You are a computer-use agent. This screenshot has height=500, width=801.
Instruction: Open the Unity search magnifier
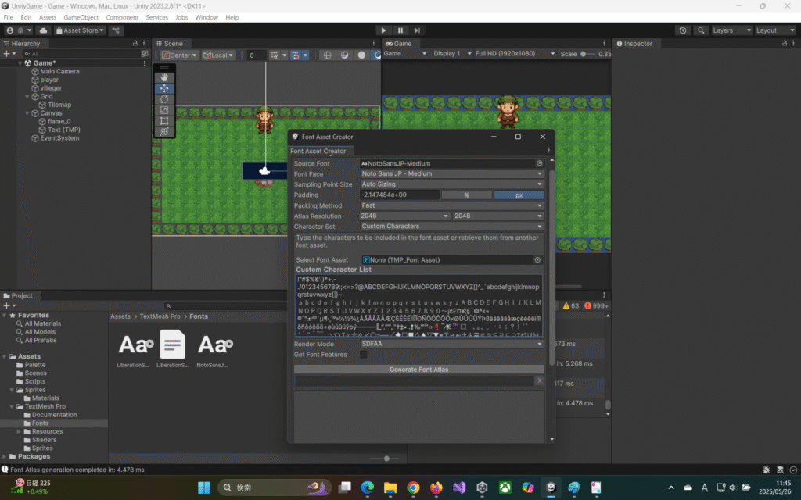coord(701,30)
